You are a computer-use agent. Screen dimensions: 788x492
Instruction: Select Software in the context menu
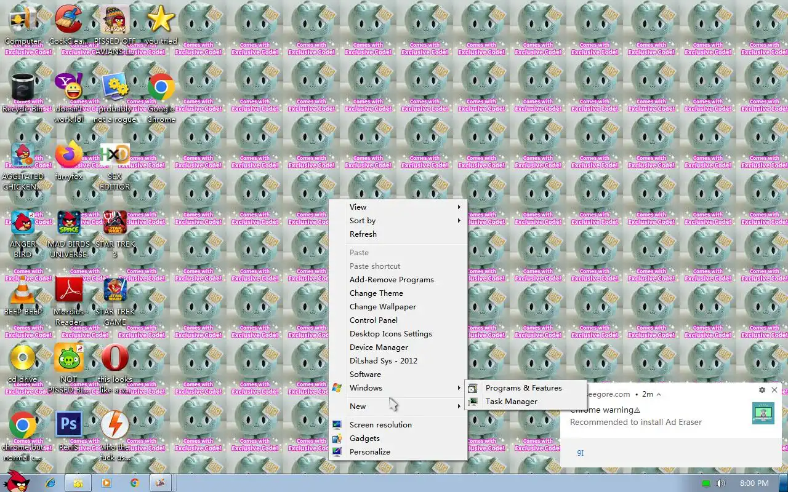pyautogui.click(x=398, y=375)
